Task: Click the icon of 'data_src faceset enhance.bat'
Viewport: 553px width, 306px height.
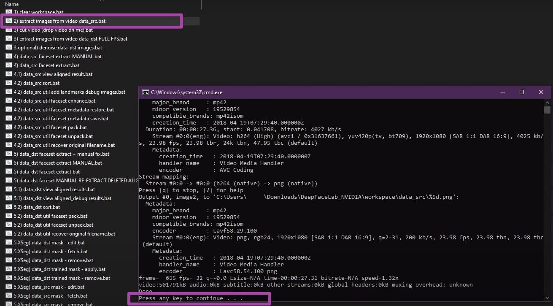Action: 9,101
